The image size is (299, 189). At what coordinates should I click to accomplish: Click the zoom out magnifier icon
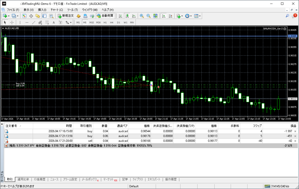point(148,16)
